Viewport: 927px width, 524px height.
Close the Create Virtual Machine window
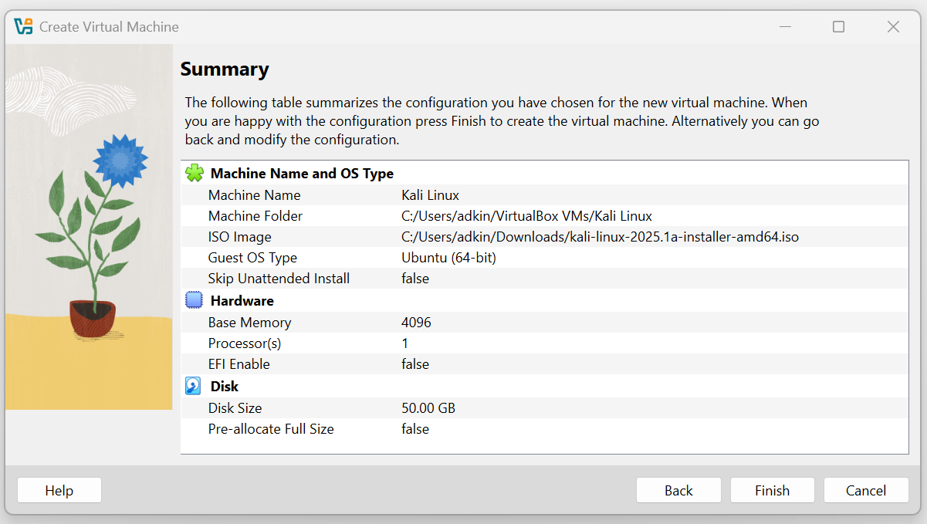(x=893, y=27)
